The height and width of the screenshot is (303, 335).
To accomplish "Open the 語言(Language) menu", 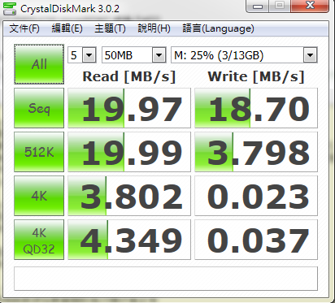I will click(218, 28).
